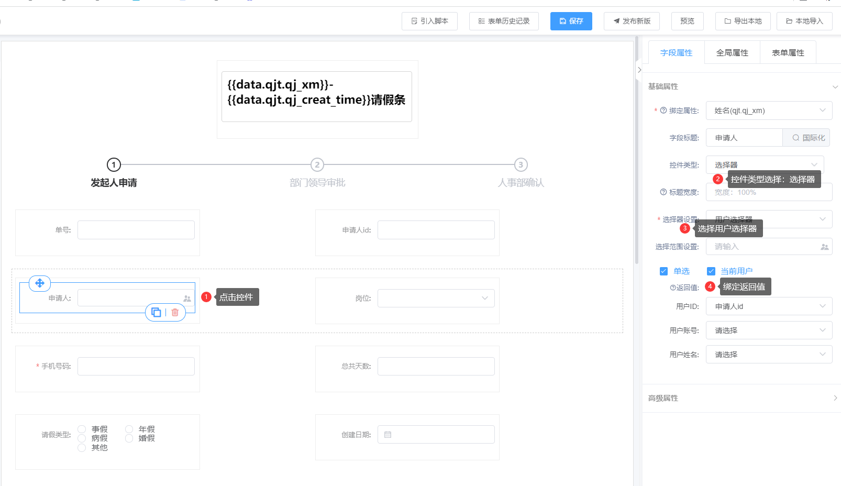Toggle the 单选 checkbox
This screenshot has height=486, width=841.
point(663,271)
